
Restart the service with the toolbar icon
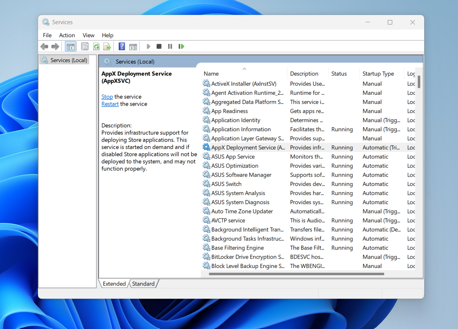pyautogui.click(x=181, y=46)
